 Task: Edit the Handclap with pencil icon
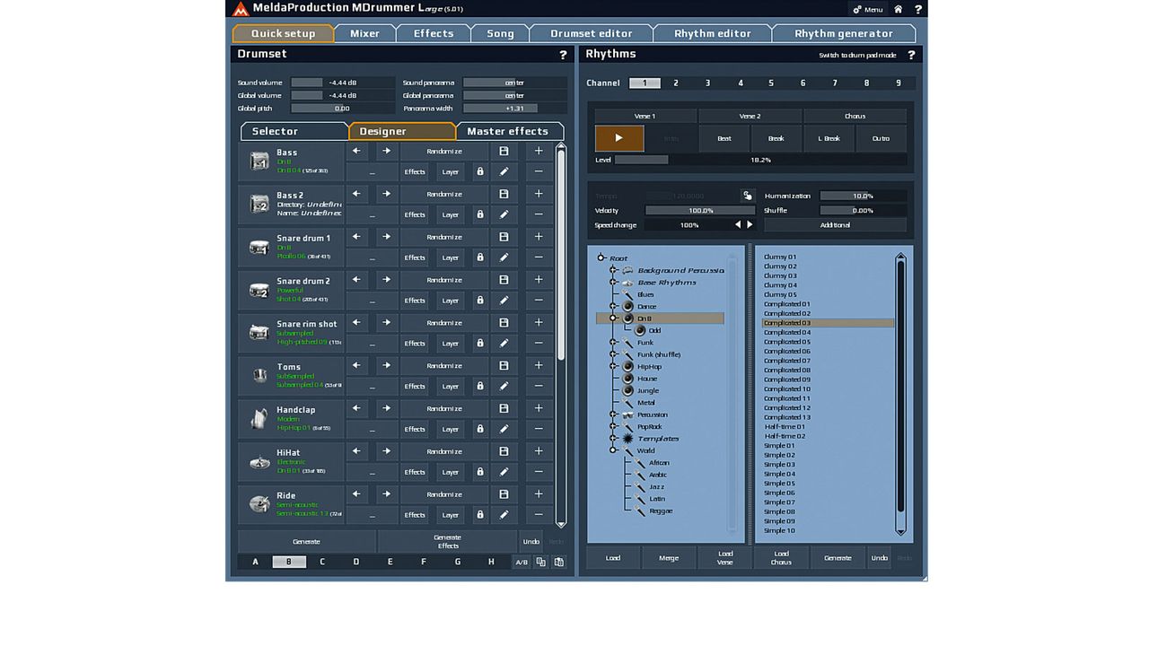tap(504, 429)
